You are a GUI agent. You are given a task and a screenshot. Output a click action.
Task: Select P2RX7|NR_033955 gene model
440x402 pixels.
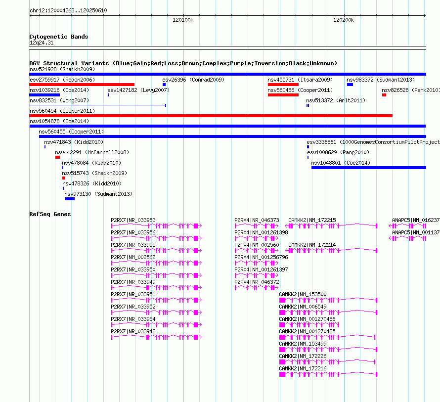tap(156, 250)
